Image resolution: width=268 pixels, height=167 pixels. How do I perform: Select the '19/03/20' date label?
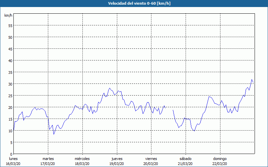(x=117, y=164)
